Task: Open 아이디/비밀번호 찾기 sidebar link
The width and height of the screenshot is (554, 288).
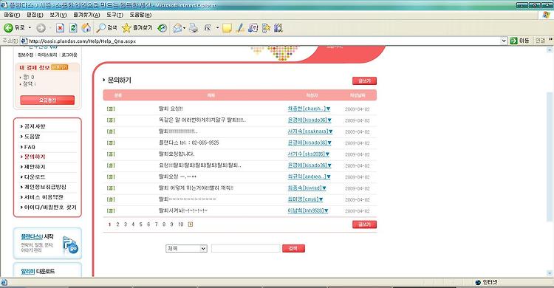Action: click(x=49, y=207)
